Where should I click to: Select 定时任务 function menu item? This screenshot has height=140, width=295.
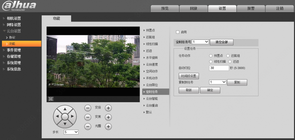[x=156, y=92]
